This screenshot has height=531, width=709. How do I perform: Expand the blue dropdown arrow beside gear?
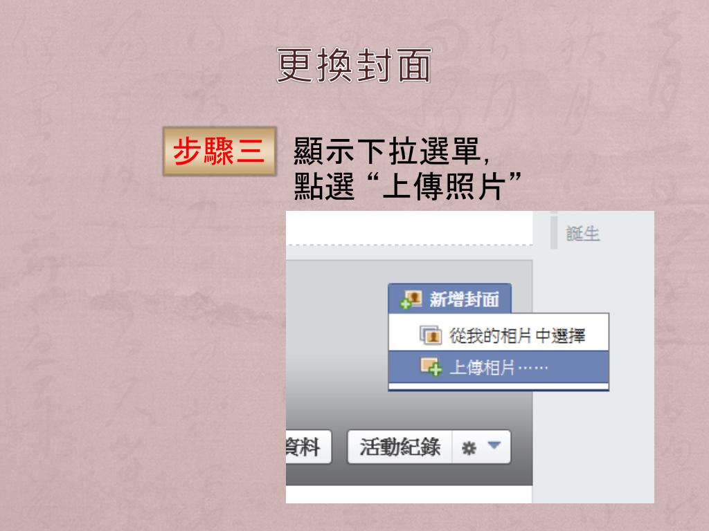(494, 446)
